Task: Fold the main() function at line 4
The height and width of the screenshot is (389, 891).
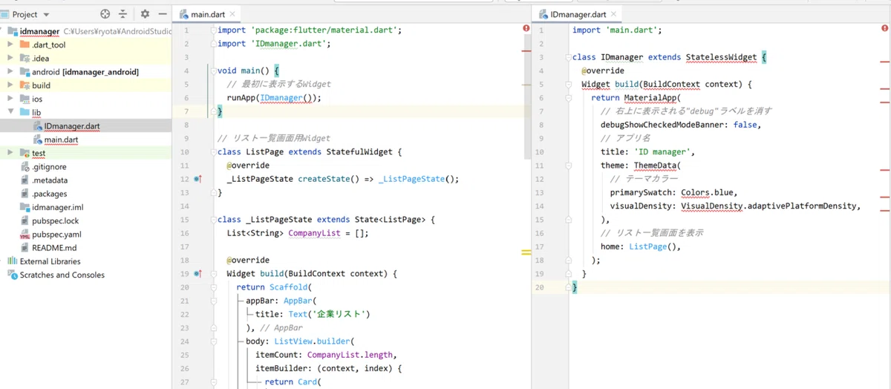Action: (x=213, y=71)
